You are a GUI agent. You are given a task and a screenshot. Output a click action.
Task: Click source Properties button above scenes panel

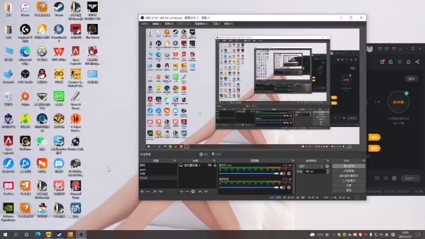click(x=204, y=154)
